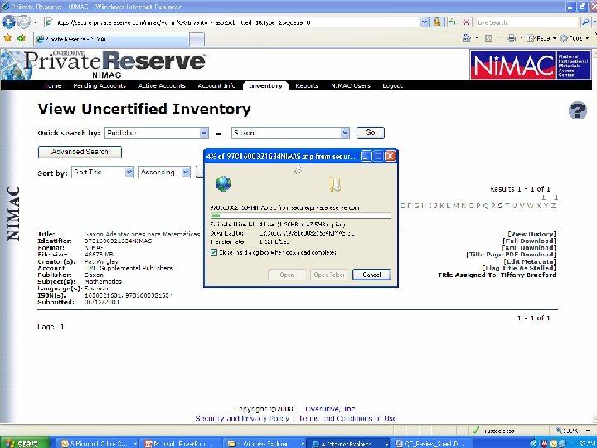Click the download progress bar
This screenshot has height=448, width=597.
point(300,216)
